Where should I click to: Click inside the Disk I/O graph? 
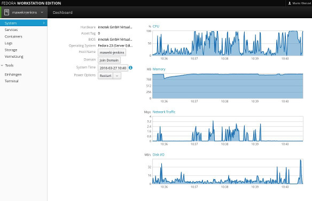pyautogui.click(x=228, y=172)
